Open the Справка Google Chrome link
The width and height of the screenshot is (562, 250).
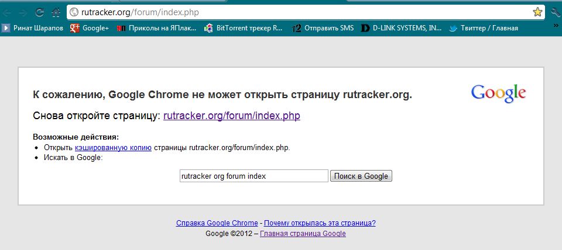[217, 223]
